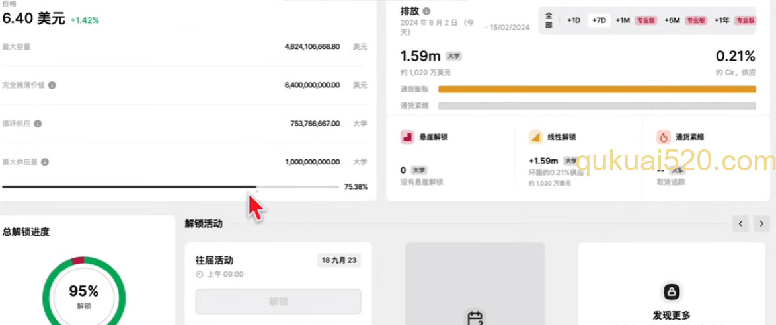Go to next unlock activity with right chevron
Viewport: 776px width, 325px height.
click(761, 223)
